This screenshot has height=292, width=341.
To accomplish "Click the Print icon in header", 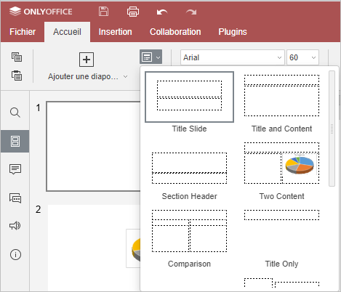I will coord(133,12).
